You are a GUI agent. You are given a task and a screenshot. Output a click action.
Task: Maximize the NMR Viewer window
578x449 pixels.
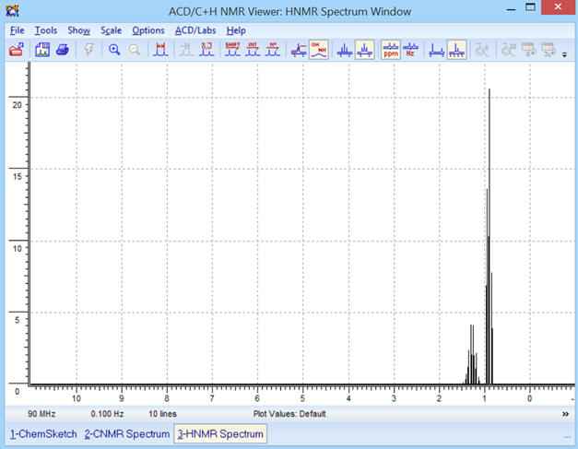(x=530, y=7)
